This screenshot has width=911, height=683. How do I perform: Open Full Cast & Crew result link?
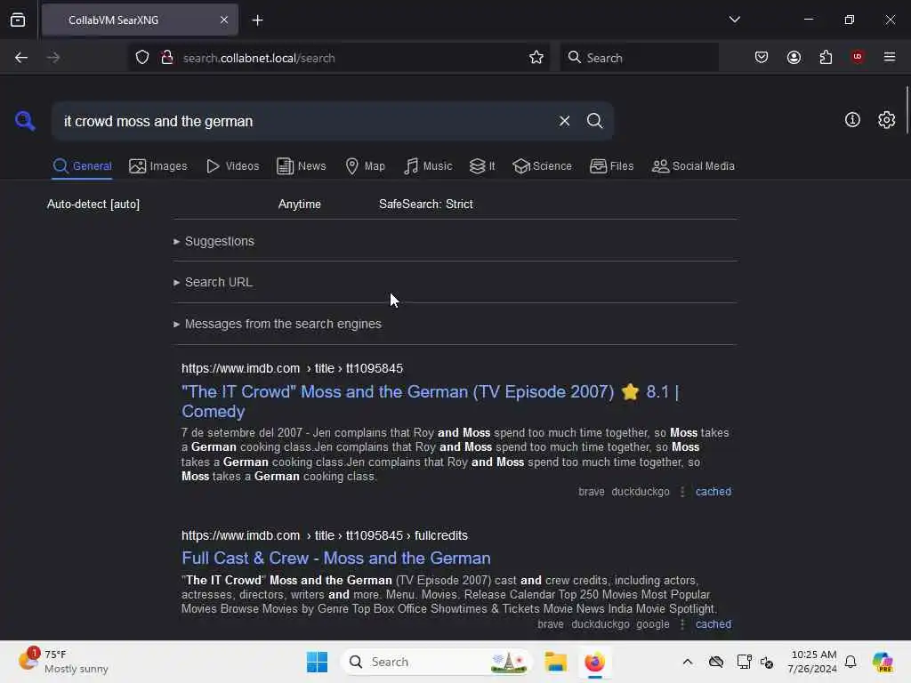pyautogui.click(x=335, y=558)
